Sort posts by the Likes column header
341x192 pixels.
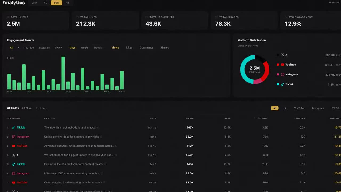(227, 119)
